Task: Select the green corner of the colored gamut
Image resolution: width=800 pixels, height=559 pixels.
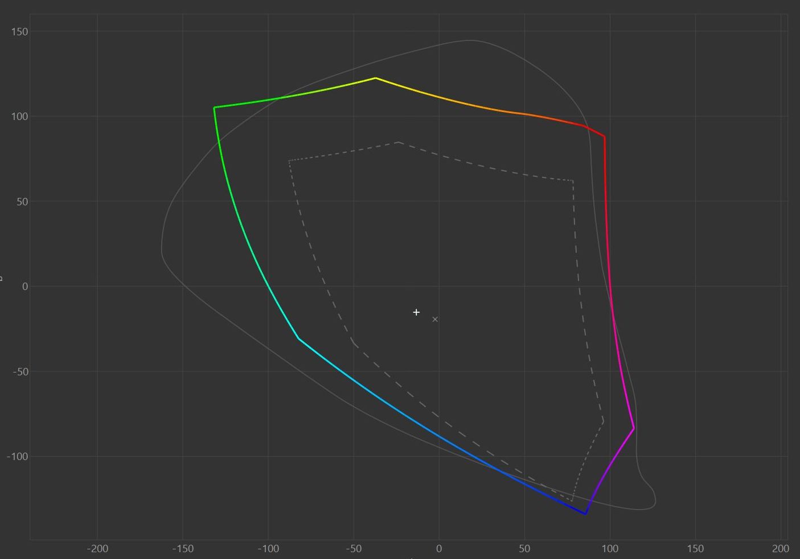Action: point(214,107)
